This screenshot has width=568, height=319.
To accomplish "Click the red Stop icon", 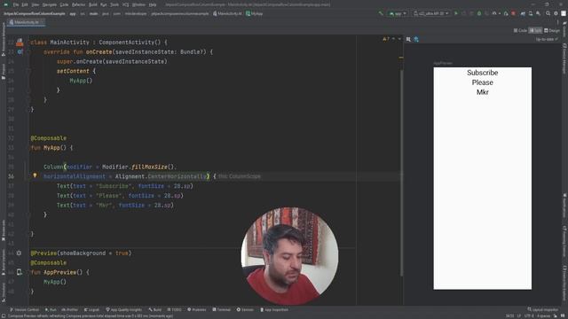I will tap(513, 13).
